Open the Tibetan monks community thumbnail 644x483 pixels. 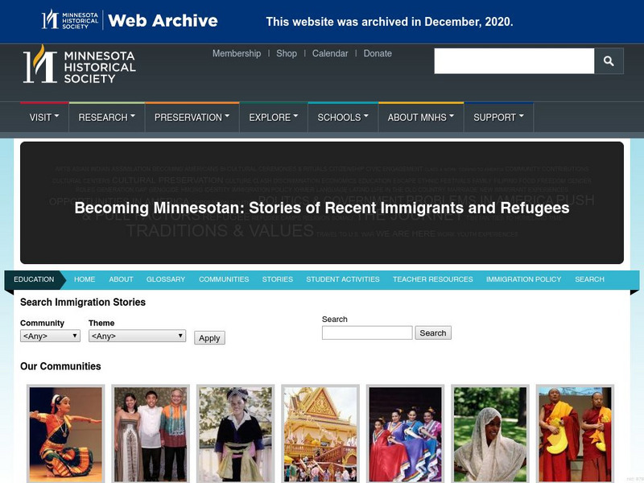coord(575,434)
